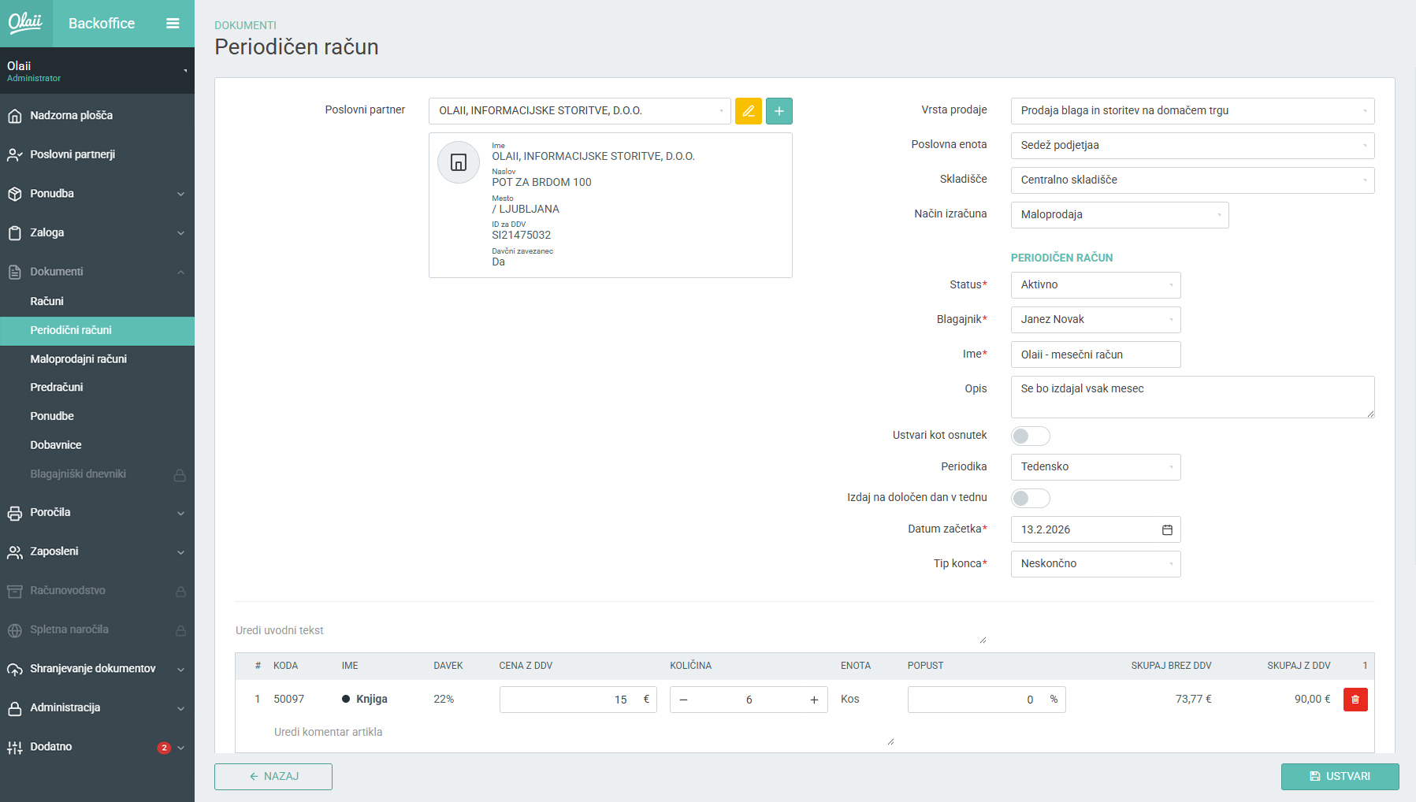The image size is (1416, 802).
Task: Decrease Knjiga quantity with minus icon
Action: pyautogui.click(x=683, y=700)
